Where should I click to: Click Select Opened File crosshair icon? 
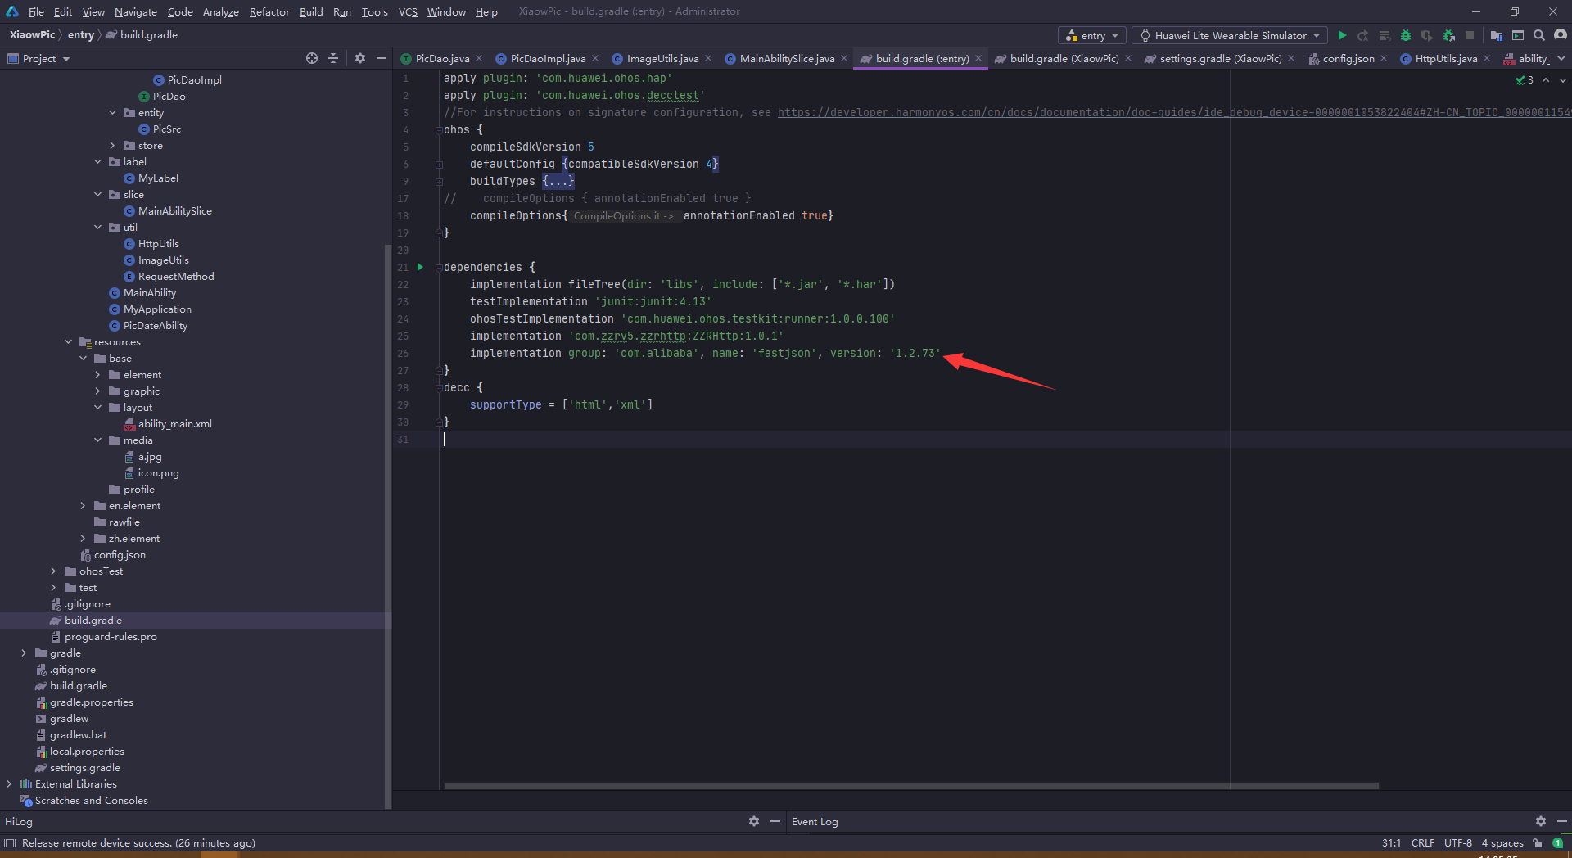coord(312,58)
